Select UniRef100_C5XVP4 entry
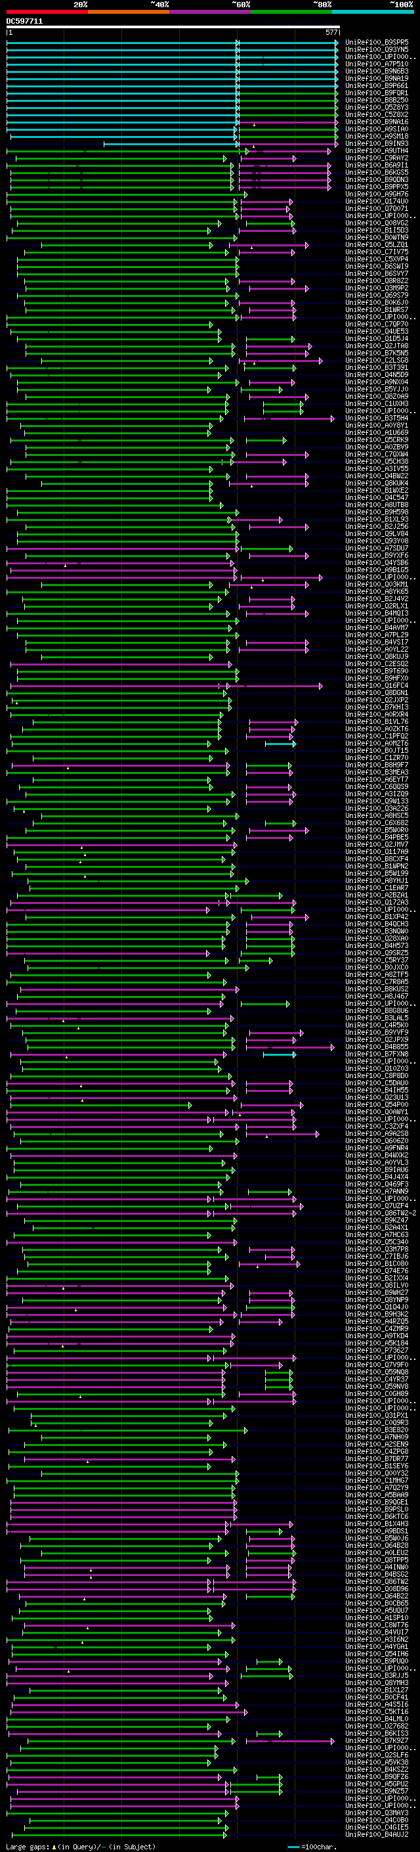 pyautogui.click(x=377, y=259)
